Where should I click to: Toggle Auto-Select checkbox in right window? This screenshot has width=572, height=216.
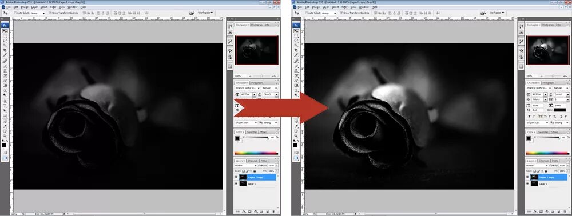pos(307,13)
